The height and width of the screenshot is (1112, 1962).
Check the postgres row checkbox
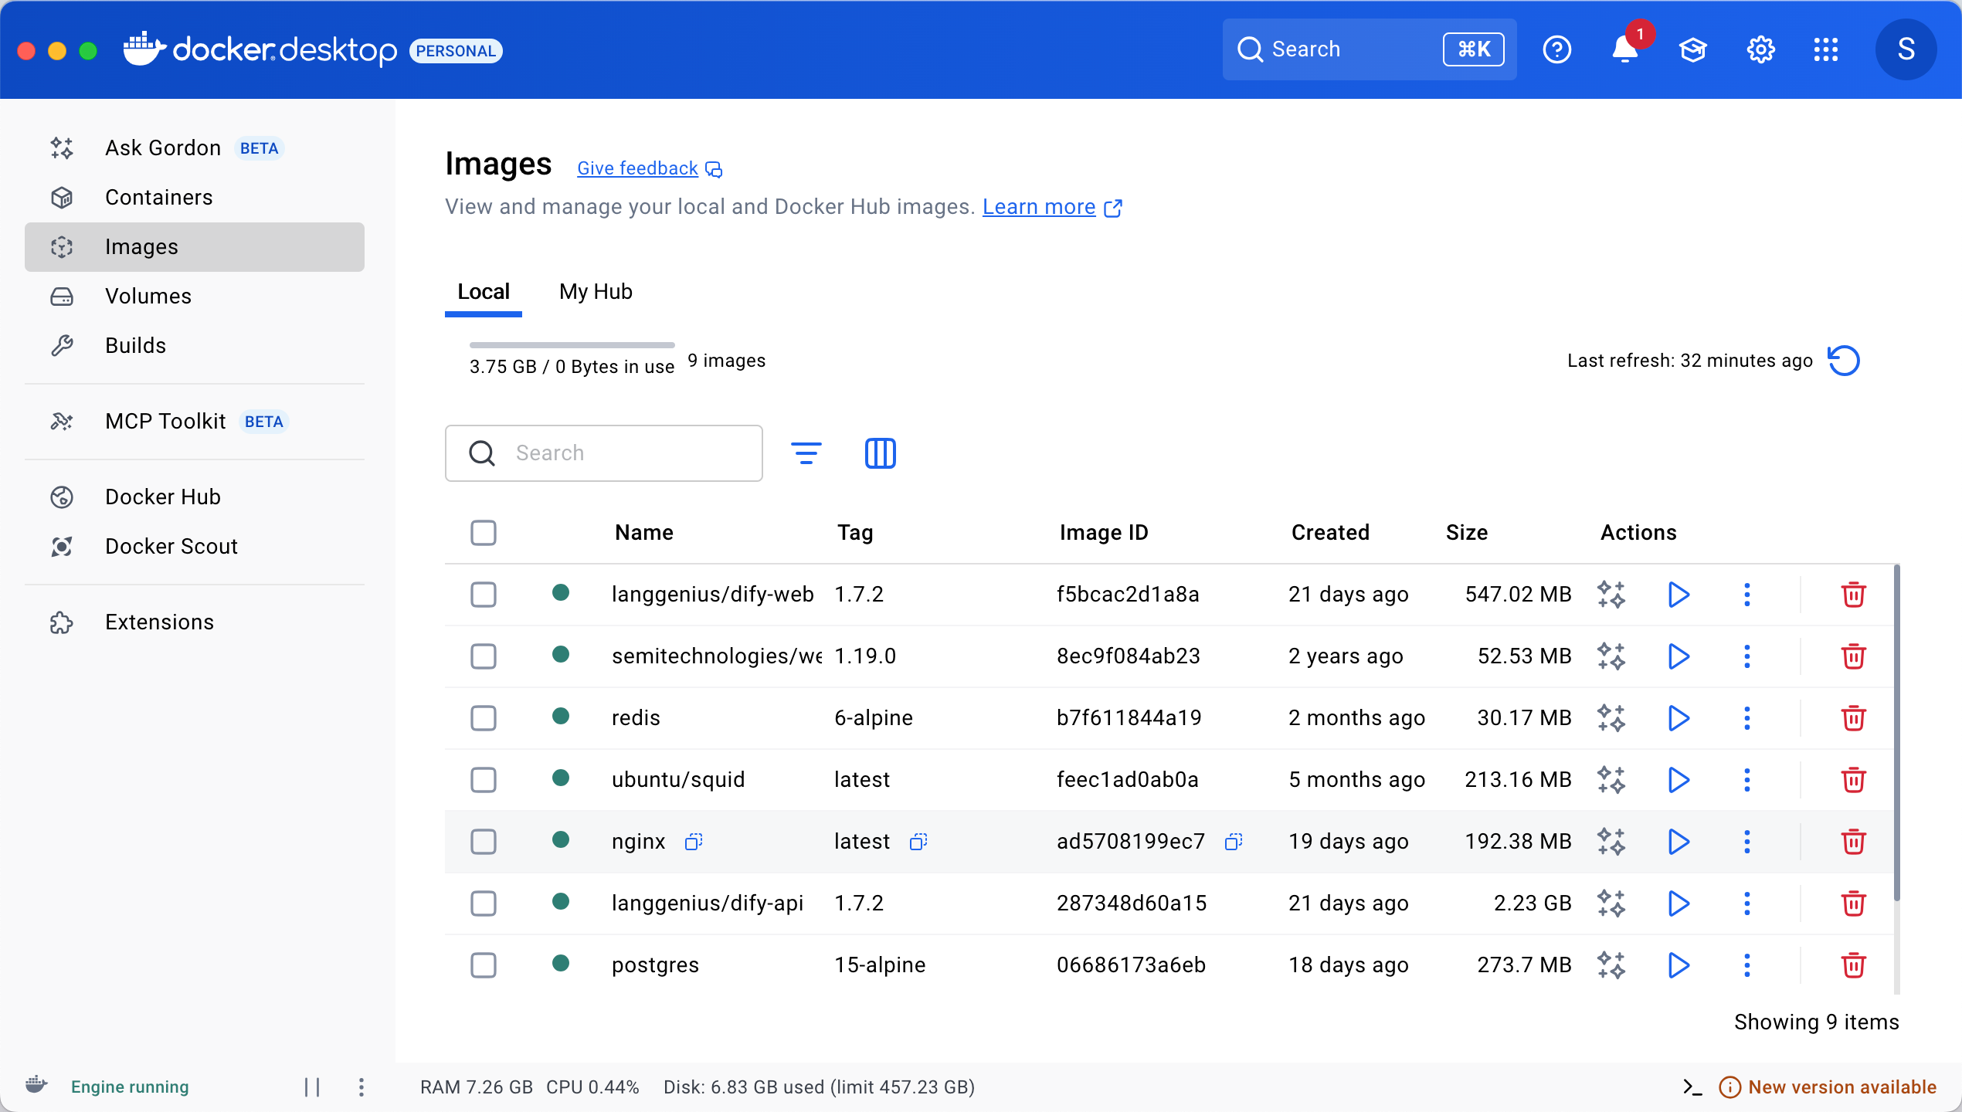tap(484, 965)
